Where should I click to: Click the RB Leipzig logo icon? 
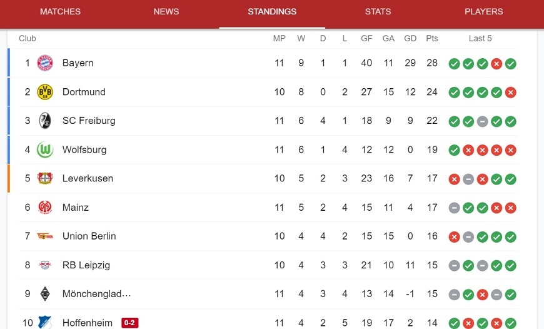45,265
